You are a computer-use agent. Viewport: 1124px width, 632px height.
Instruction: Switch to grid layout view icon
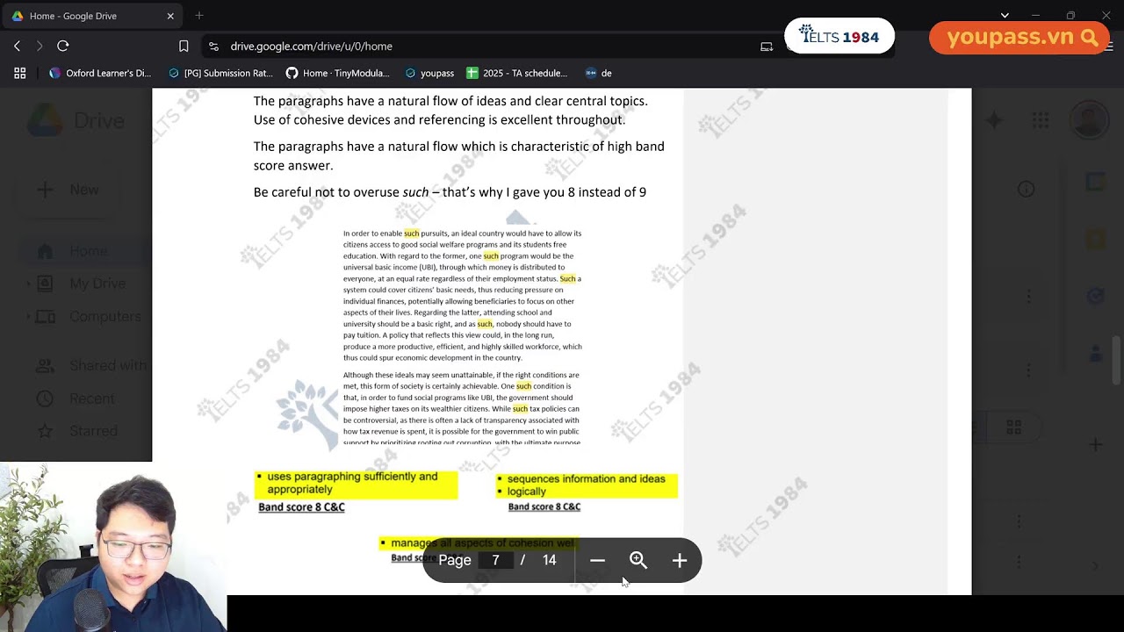tap(1013, 427)
